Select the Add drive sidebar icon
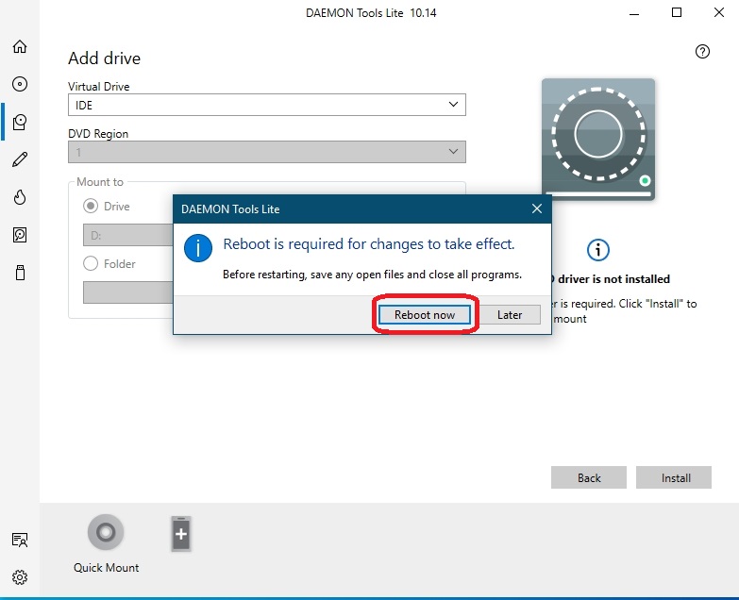Image resolution: width=739 pixels, height=600 pixels. point(20,122)
